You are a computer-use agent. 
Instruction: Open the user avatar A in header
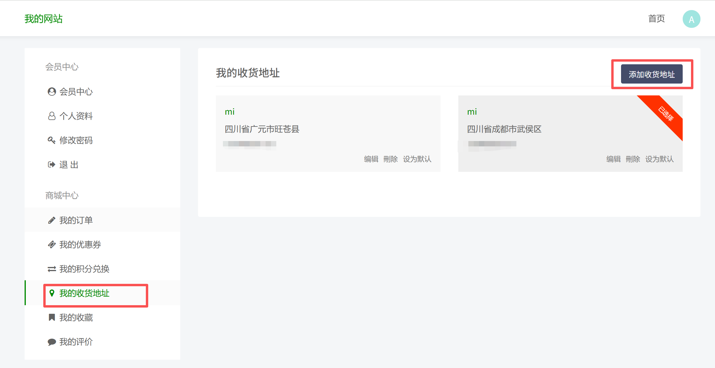(x=691, y=19)
